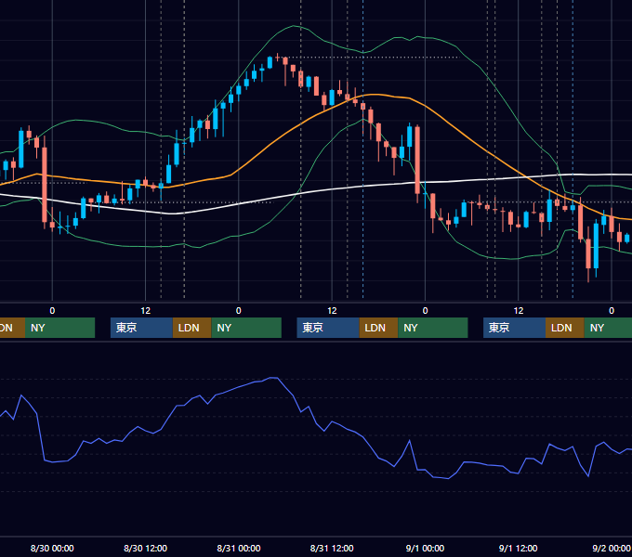Select the LDN session block on 9/1
632x557 pixels.
click(x=565, y=328)
